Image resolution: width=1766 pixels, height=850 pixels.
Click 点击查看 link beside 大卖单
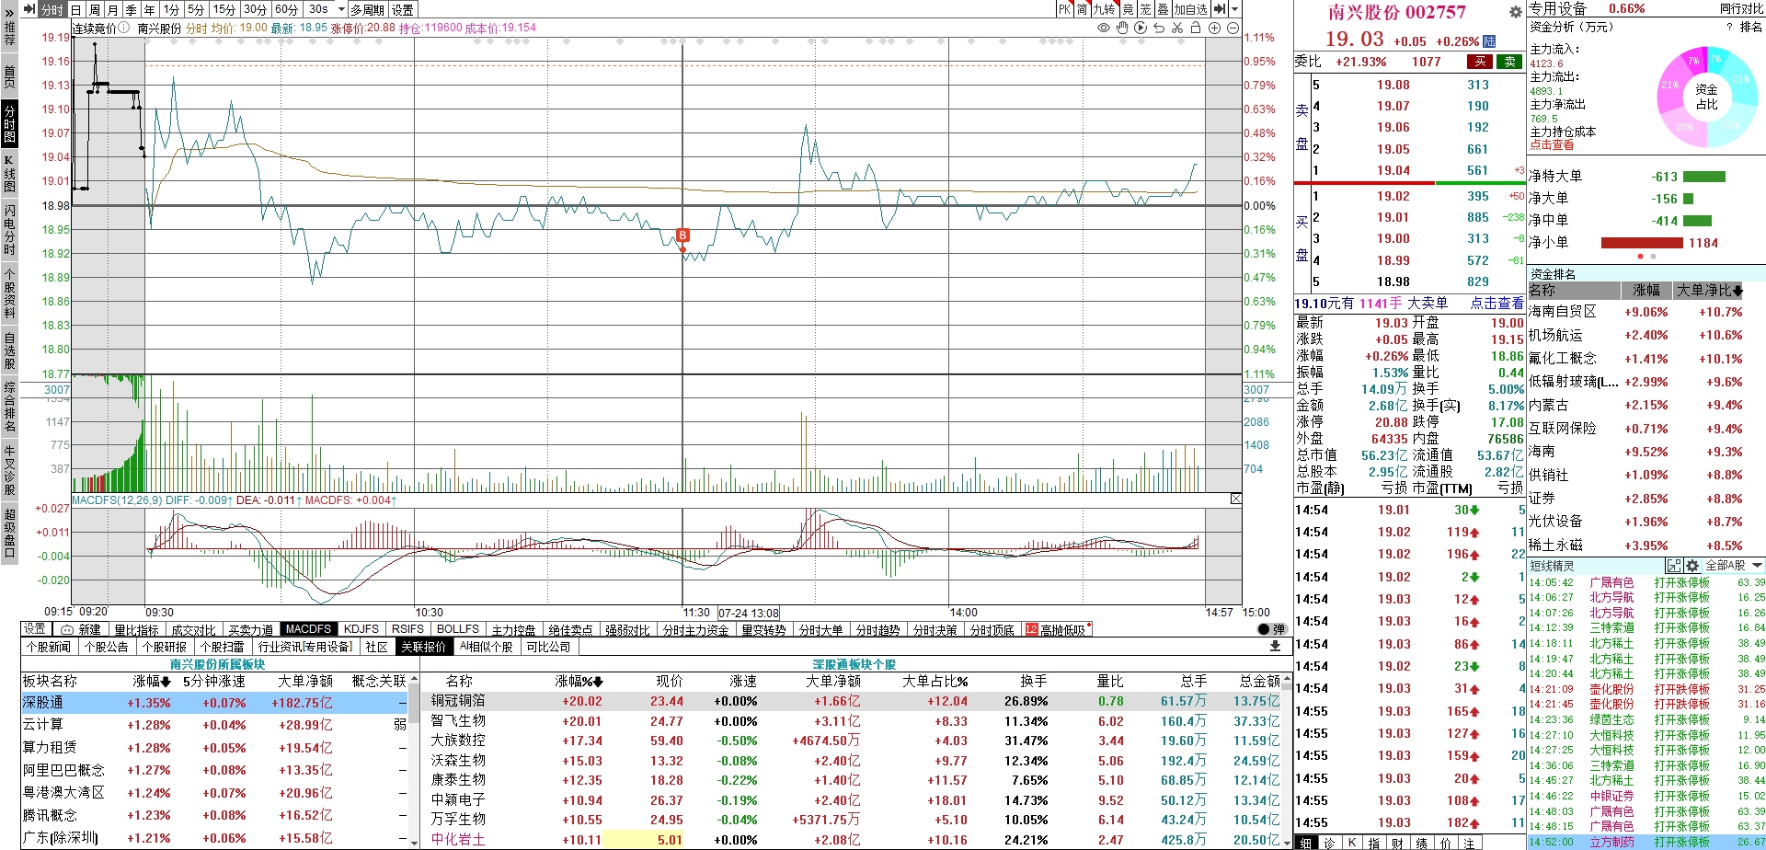pyautogui.click(x=1497, y=303)
